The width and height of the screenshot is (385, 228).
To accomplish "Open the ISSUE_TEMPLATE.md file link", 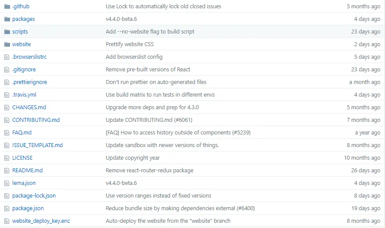I will 37,145.
